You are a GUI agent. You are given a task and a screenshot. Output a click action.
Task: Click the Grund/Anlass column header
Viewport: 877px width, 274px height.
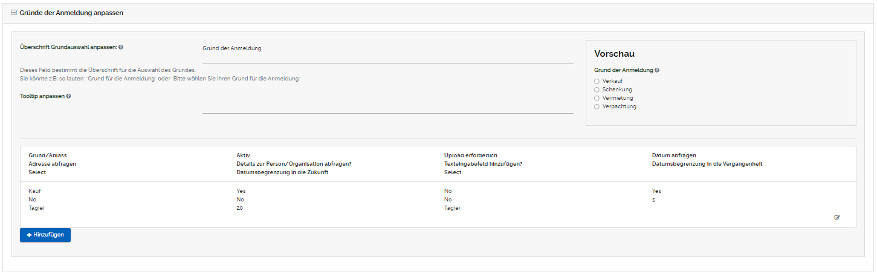(x=48, y=155)
